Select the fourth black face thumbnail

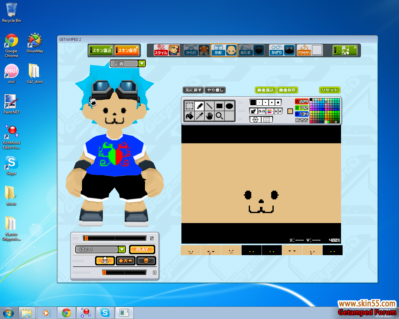point(252,250)
